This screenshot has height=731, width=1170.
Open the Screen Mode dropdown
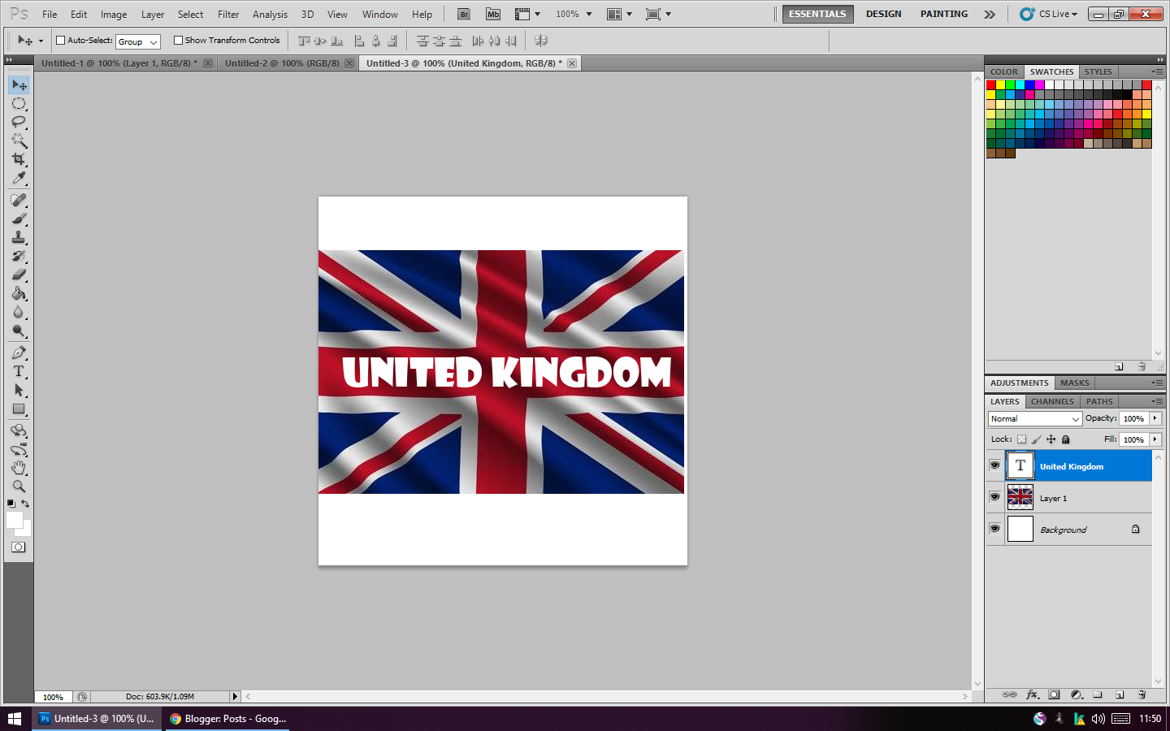pyautogui.click(x=658, y=14)
